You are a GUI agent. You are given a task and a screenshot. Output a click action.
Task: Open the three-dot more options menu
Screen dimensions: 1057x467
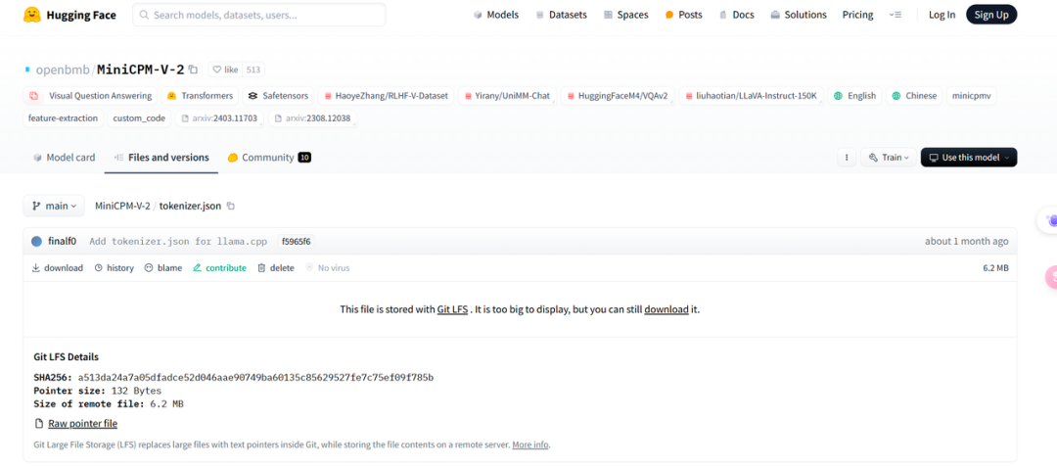pos(846,158)
